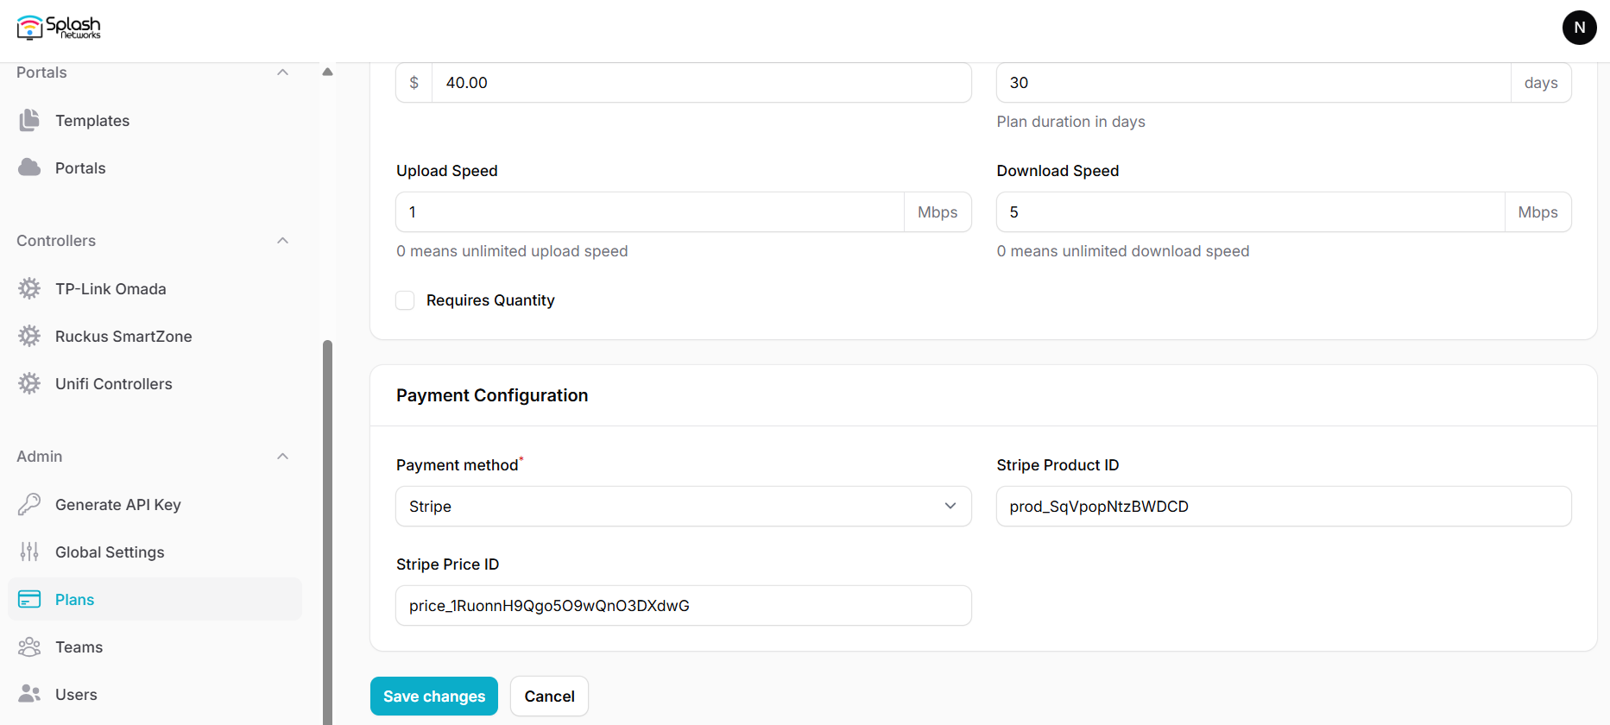
Task: Click the Plans credit card icon
Action: pyautogui.click(x=29, y=600)
